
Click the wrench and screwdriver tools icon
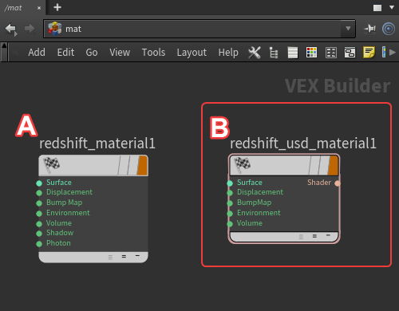point(255,53)
